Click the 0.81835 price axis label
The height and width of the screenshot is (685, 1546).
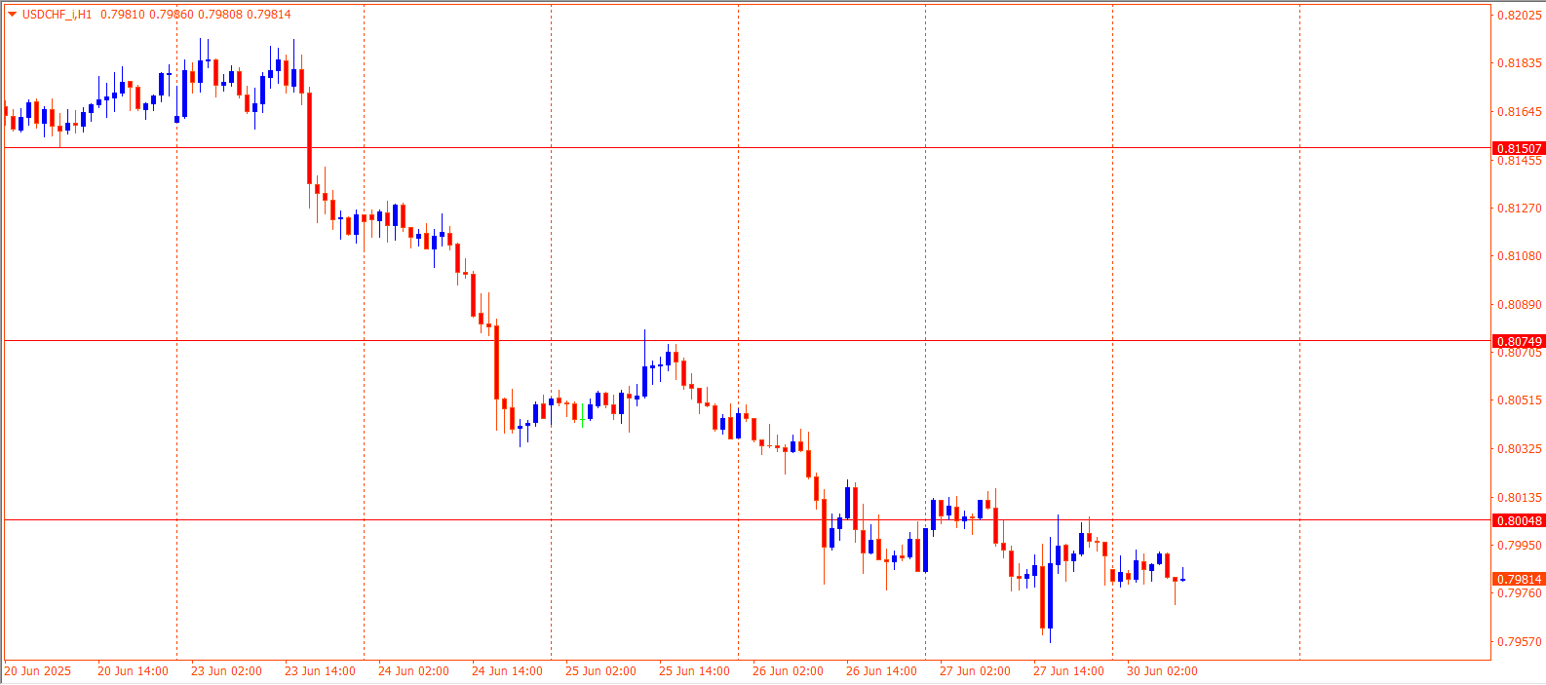[x=1520, y=63]
